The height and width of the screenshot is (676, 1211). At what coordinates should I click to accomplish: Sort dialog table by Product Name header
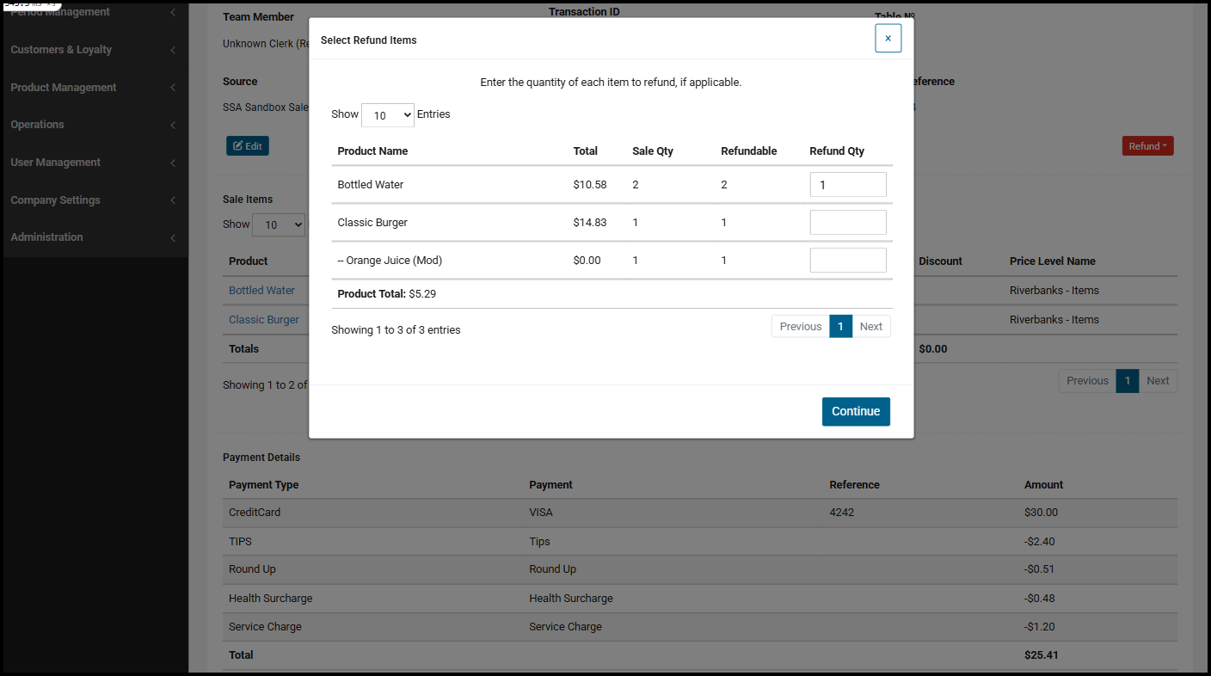tap(372, 151)
